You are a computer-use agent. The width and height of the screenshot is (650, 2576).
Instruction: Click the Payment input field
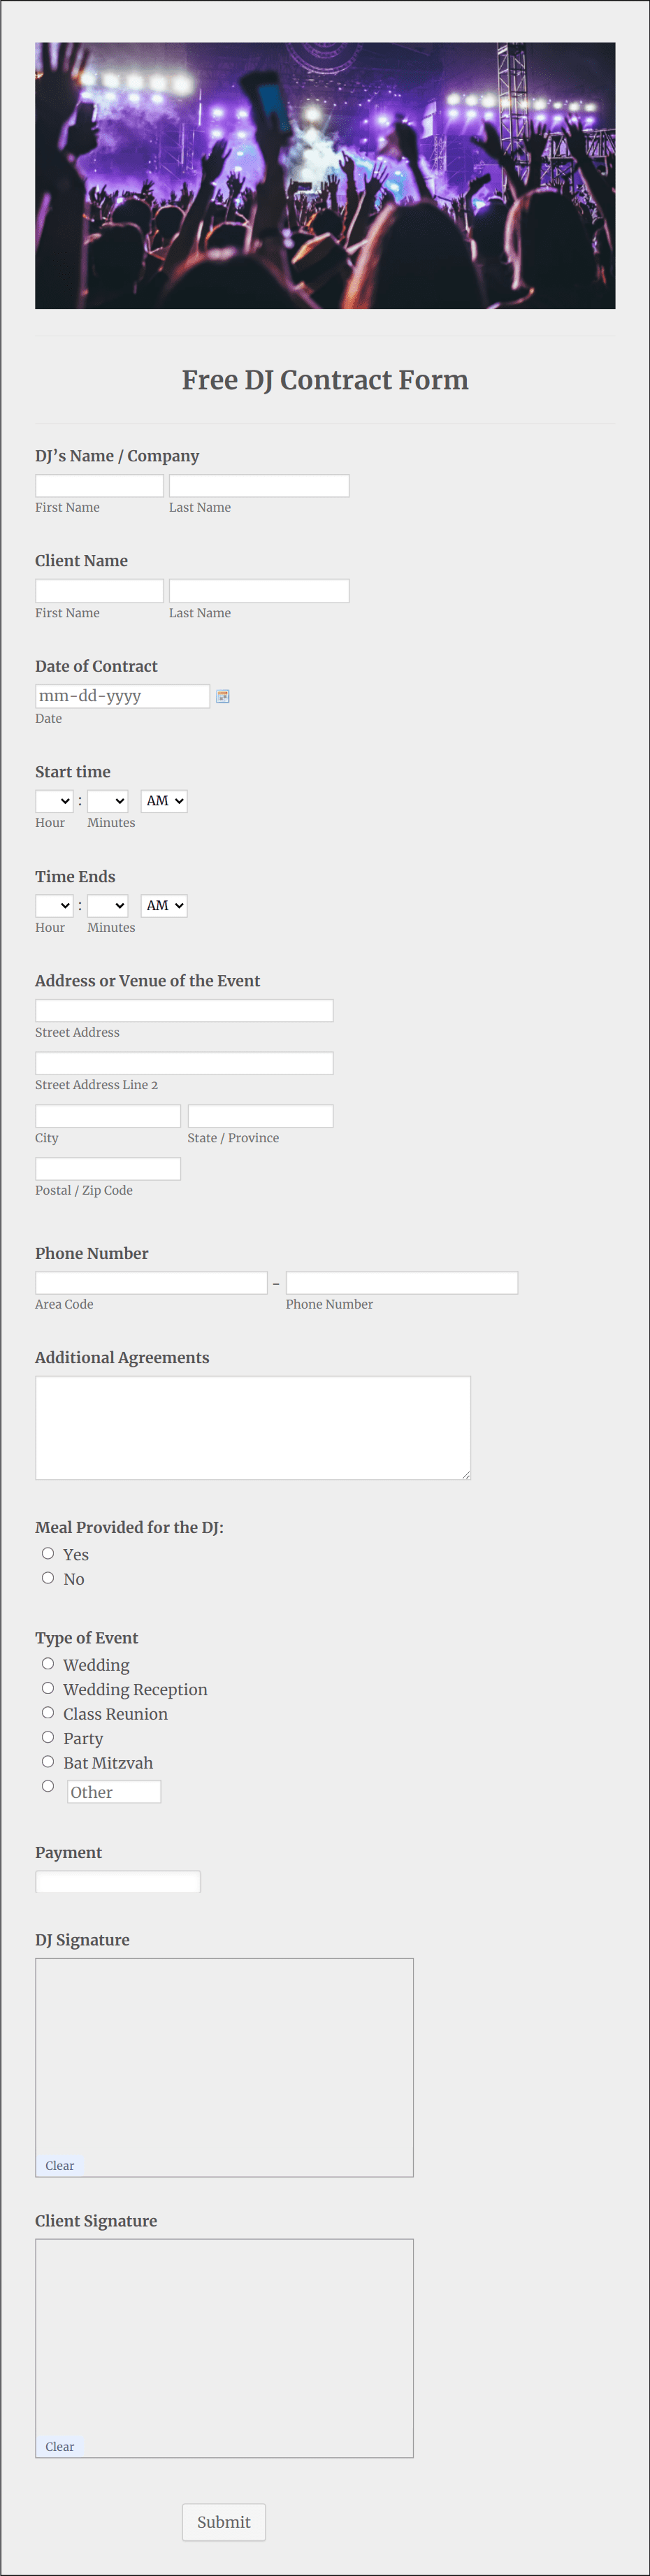(118, 1882)
